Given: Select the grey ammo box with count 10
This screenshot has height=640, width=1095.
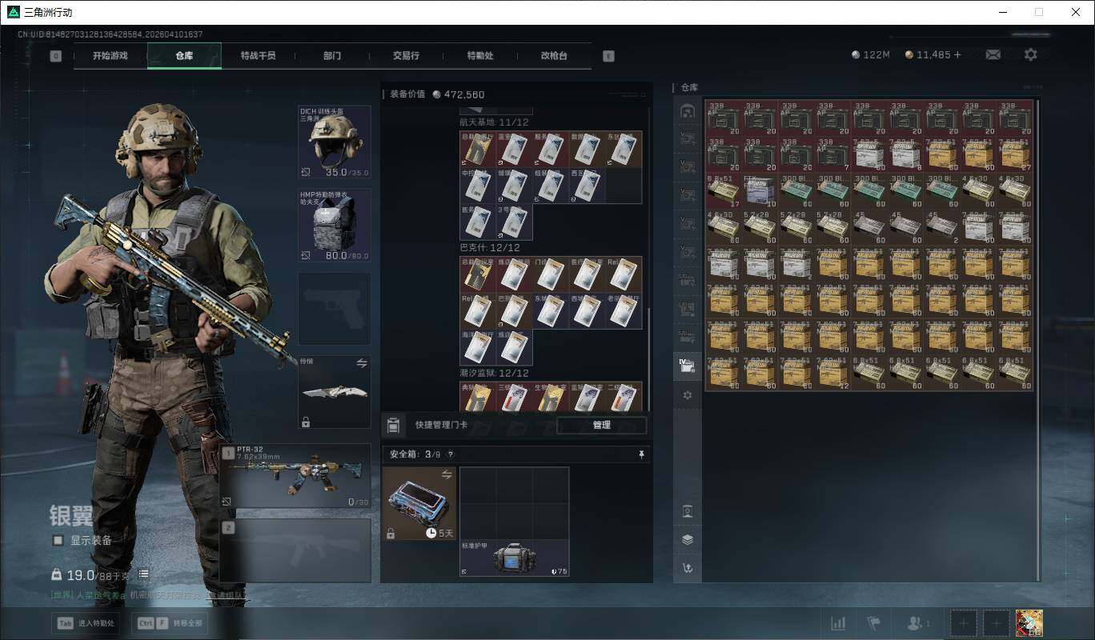Looking at the screenshot, I should (x=760, y=190).
